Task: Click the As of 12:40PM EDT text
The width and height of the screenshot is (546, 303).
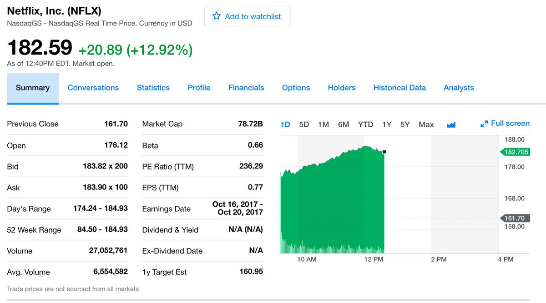Action: tap(61, 64)
